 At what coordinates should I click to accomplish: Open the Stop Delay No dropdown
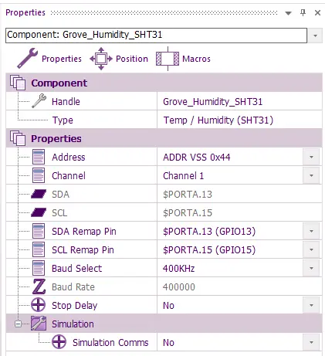311,305
